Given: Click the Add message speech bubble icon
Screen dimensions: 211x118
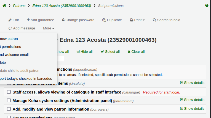Looking at the screenshot, I should tap(10, 28).
